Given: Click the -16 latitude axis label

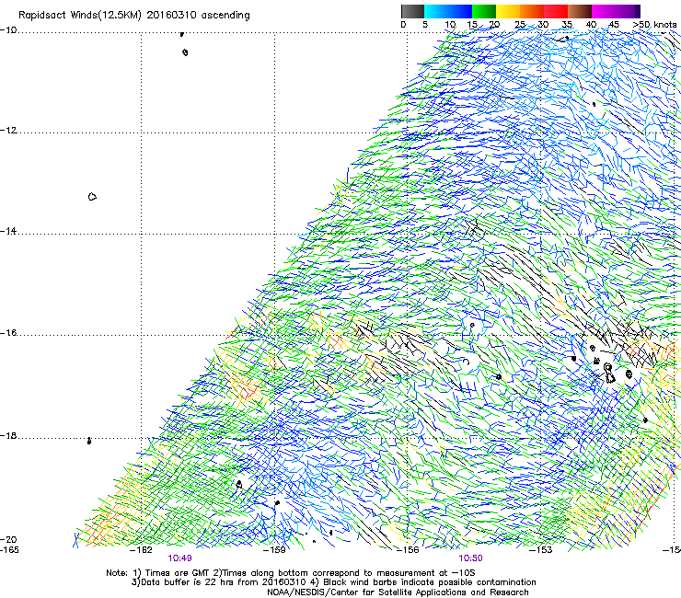Looking at the screenshot, I should click(x=8, y=333).
